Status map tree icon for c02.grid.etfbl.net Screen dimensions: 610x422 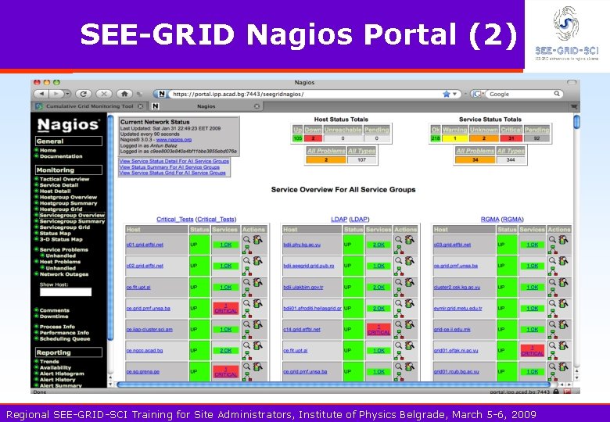tap(247, 271)
